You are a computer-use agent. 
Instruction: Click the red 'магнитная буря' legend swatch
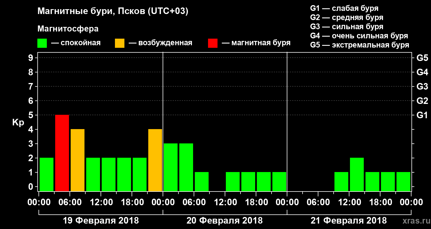tap(213, 43)
